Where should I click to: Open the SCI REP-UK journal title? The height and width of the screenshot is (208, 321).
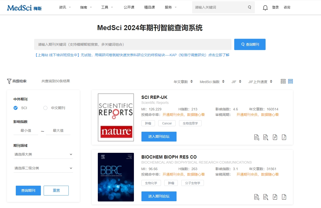154,97
